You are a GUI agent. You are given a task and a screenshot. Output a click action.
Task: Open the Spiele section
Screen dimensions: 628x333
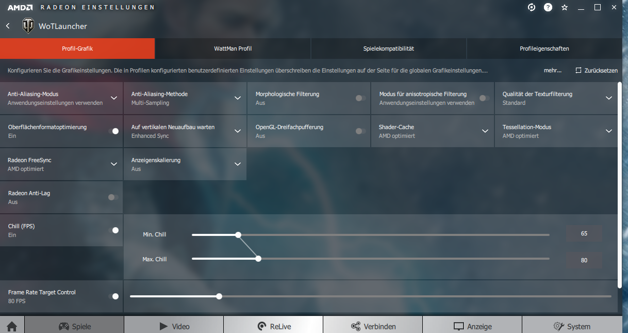pyautogui.click(x=74, y=325)
